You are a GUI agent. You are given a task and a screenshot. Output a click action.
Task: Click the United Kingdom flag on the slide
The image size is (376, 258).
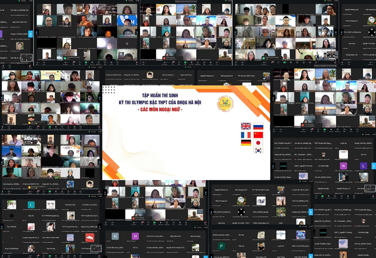[x=246, y=126]
